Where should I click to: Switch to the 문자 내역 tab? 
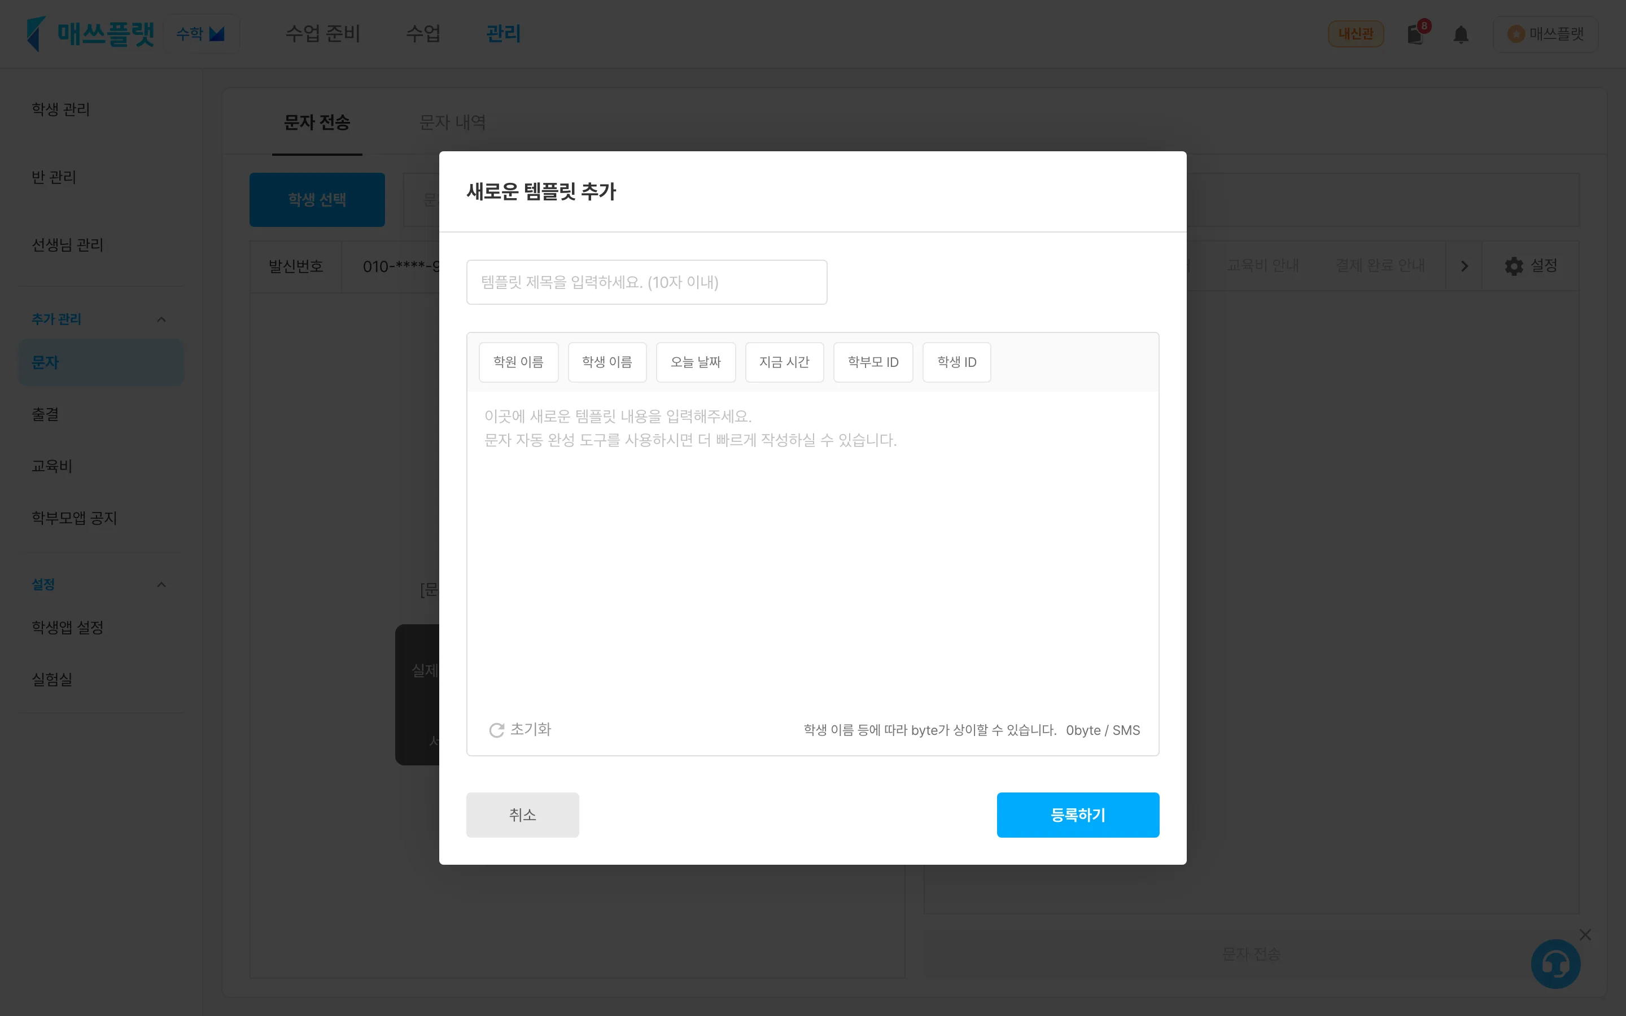pyautogui.click(x=452, y=122)
